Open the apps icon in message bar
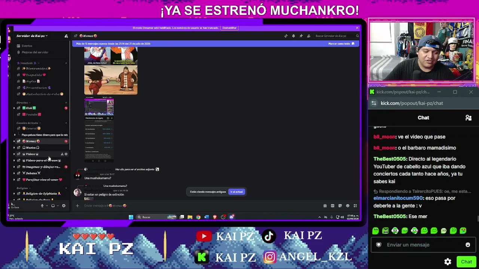479x269 pixels. point(355,205)
